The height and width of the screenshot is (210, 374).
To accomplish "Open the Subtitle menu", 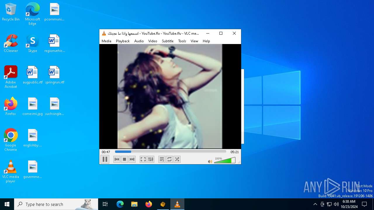I will click(x=168, y=41).
